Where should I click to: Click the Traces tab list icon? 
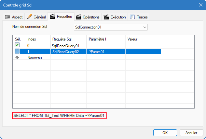coord(132,17)
